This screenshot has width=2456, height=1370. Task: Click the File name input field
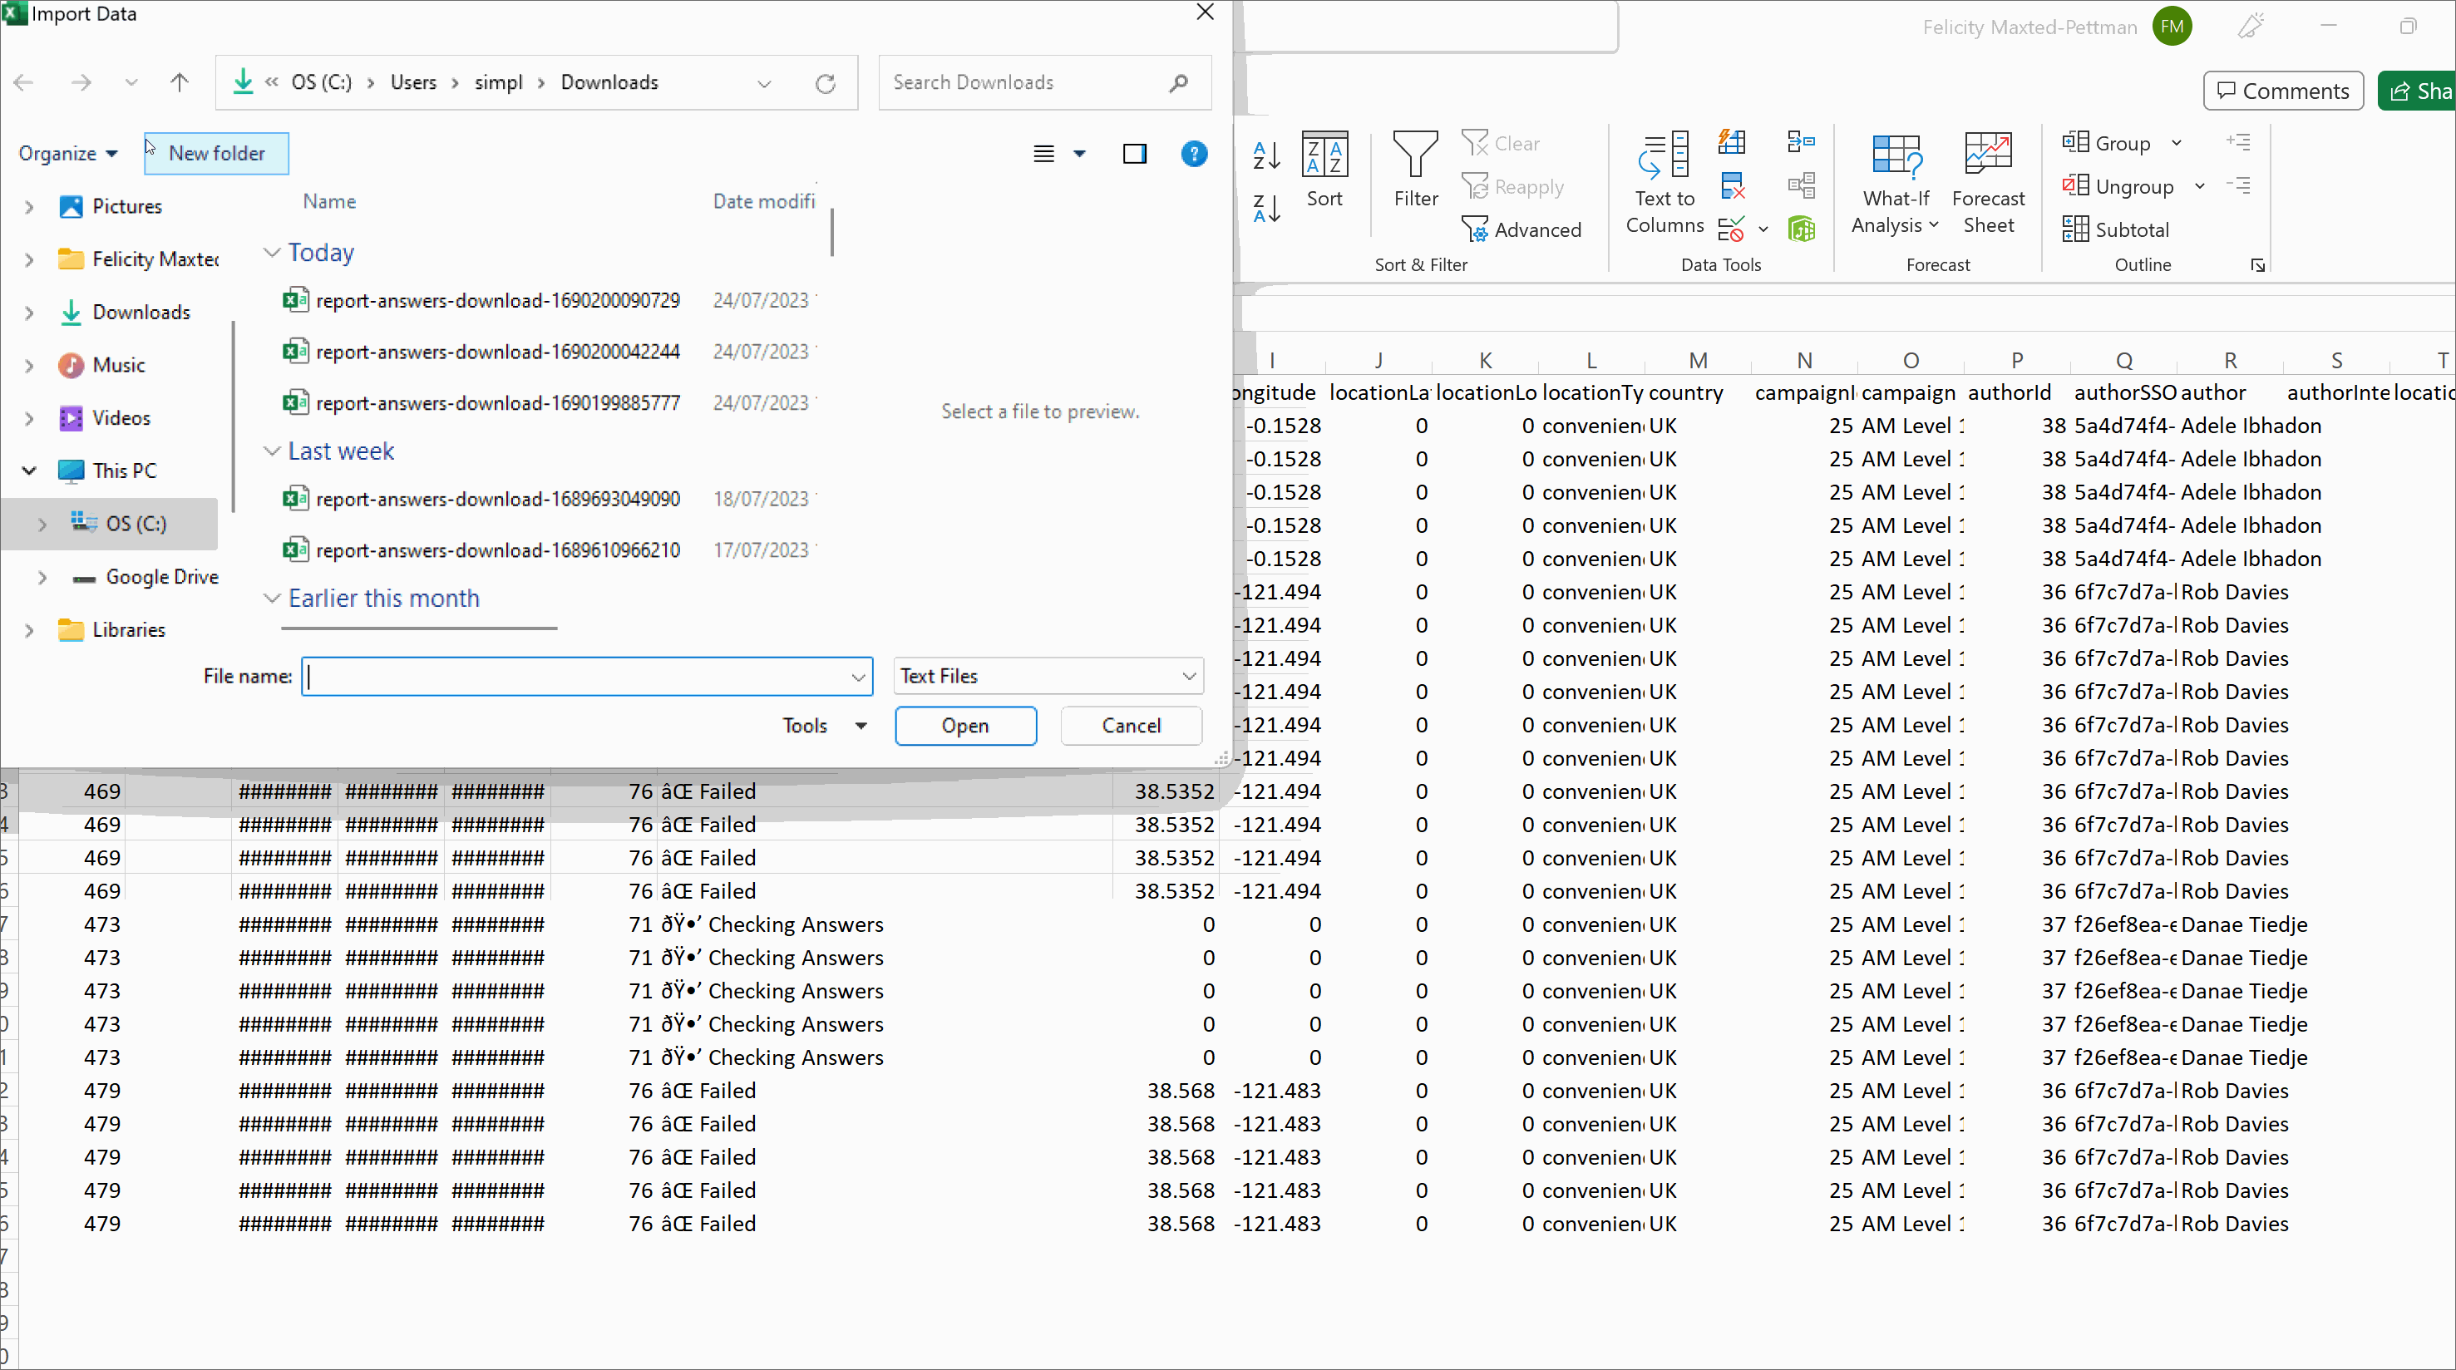tap(577, 676)
